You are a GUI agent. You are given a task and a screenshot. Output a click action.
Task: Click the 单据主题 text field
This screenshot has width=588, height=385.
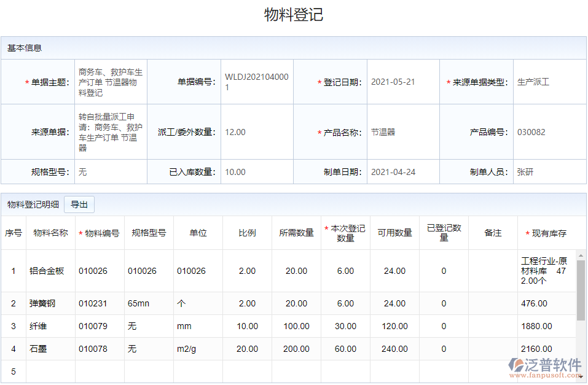point(111,82)
